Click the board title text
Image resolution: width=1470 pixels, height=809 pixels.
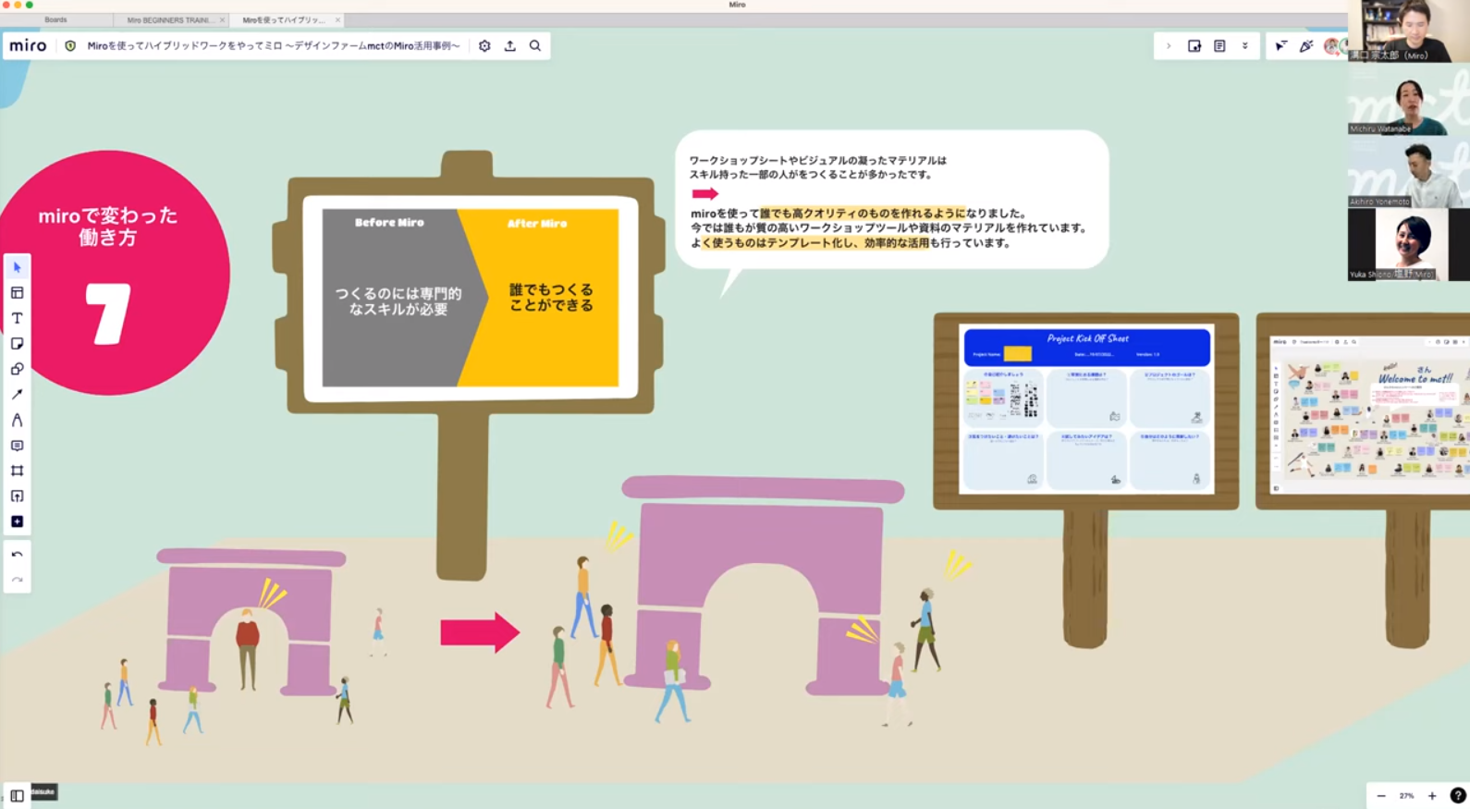point(273,45)
